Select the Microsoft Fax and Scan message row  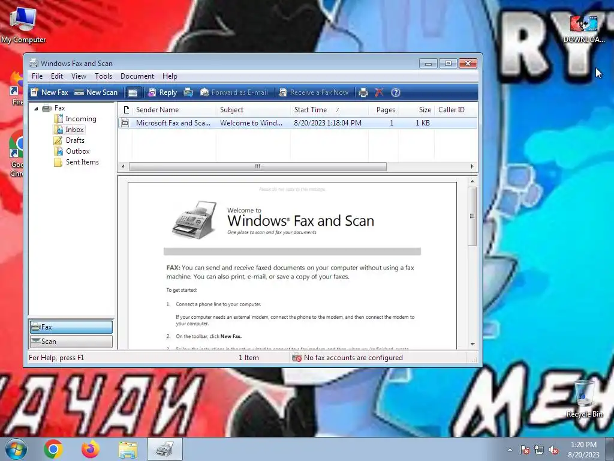coord(297,123)
